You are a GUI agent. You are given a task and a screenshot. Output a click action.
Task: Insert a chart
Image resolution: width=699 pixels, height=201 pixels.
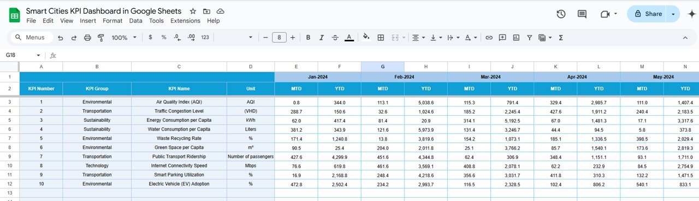516,38
